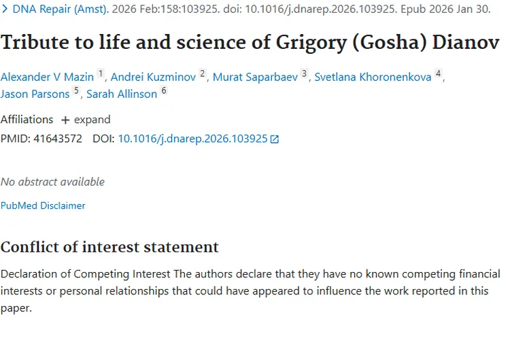Click affiliation superscript 6 after Allinson

pos(164,90)
